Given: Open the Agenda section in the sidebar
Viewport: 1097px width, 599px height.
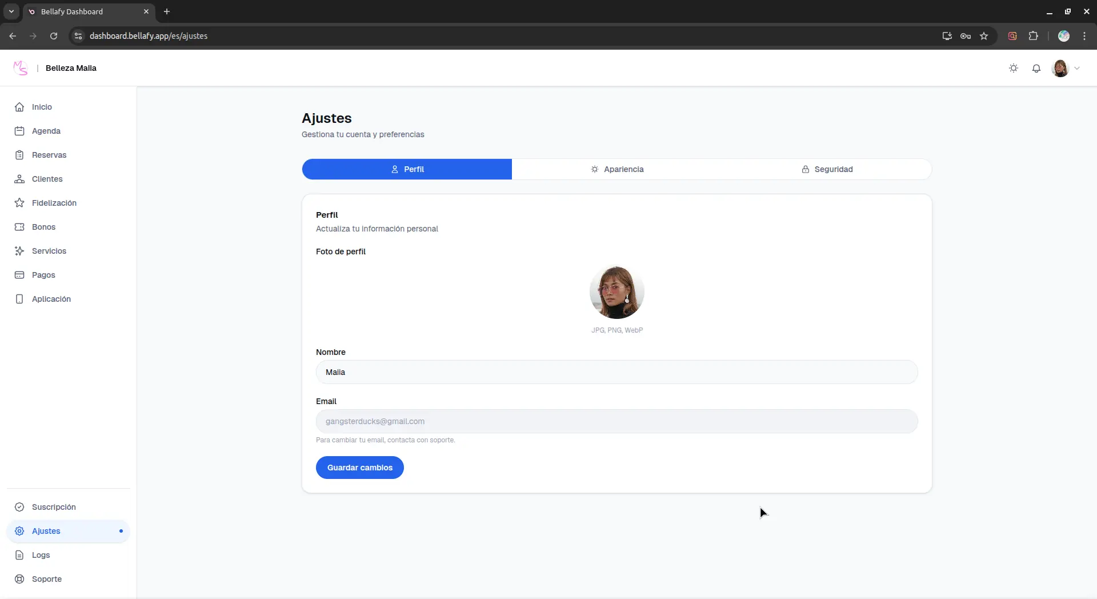Looking at the screenshot, I should [46, 131].
